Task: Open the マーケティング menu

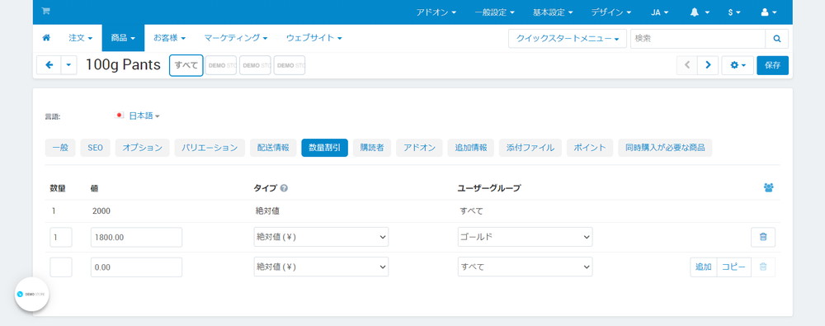Action: [x=236, y=38]
